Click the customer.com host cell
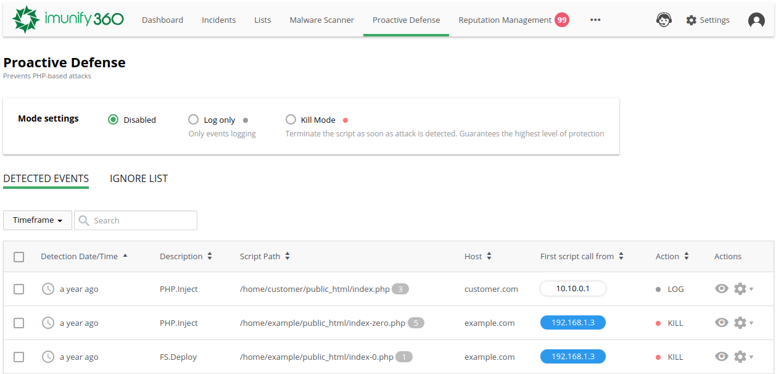Screen dimensions: 776x374 [x=491, y=289]
